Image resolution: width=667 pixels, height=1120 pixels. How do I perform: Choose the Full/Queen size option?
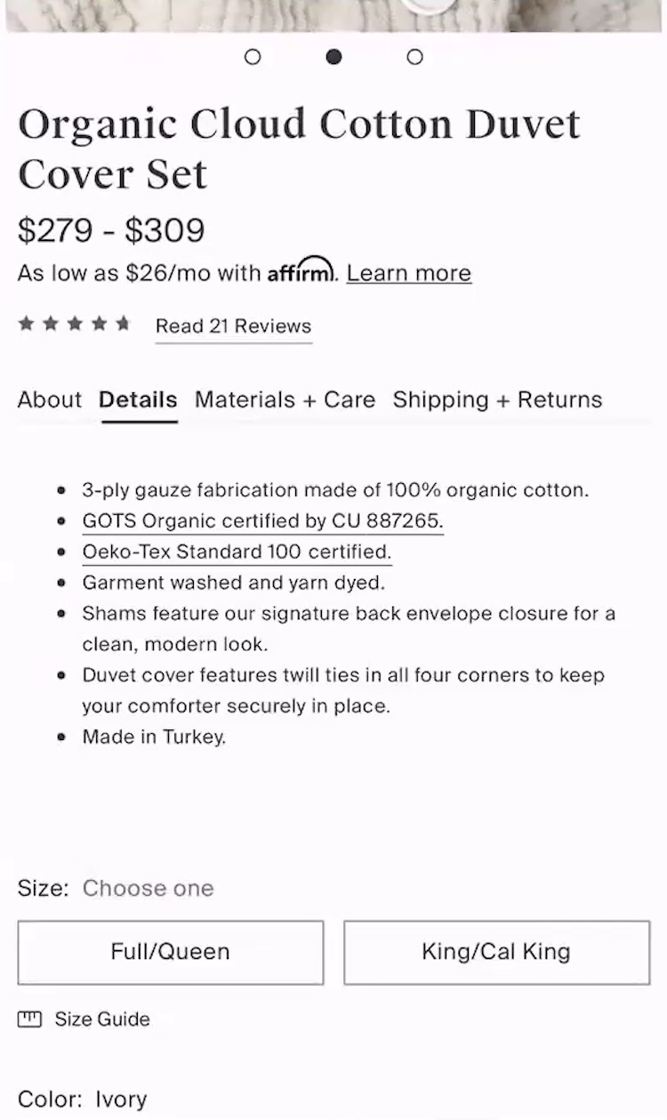point(170,952)
